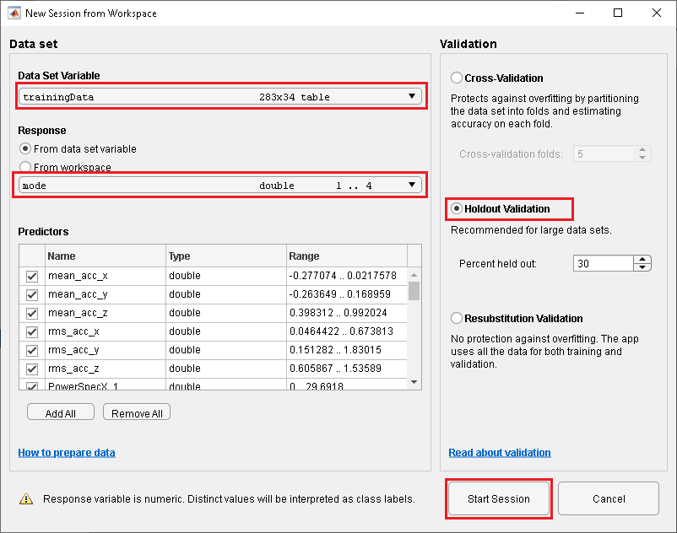The image size is (677, 533).
Task: Click the Start Session button
Action: (x=499, y=498)
